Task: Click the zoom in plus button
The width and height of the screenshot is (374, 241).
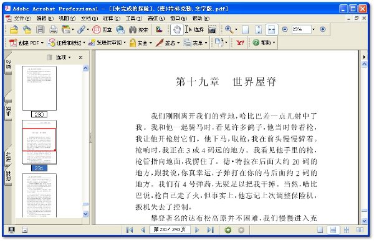Action: click(322, 29)
